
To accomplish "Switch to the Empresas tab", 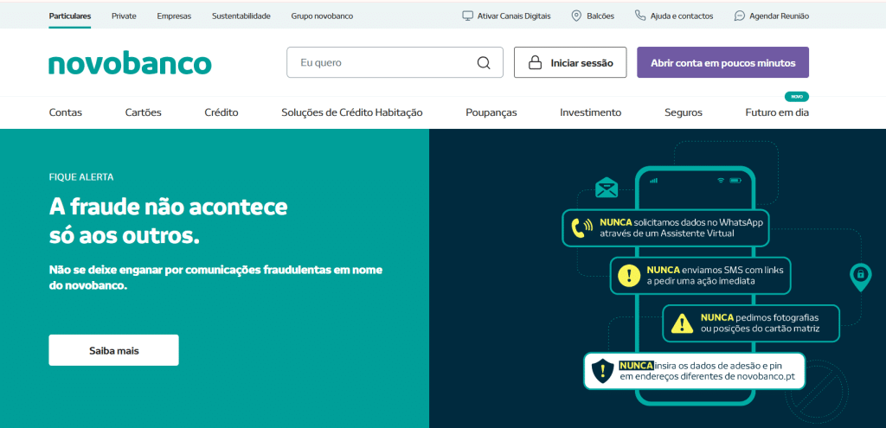I will point(174,16).
